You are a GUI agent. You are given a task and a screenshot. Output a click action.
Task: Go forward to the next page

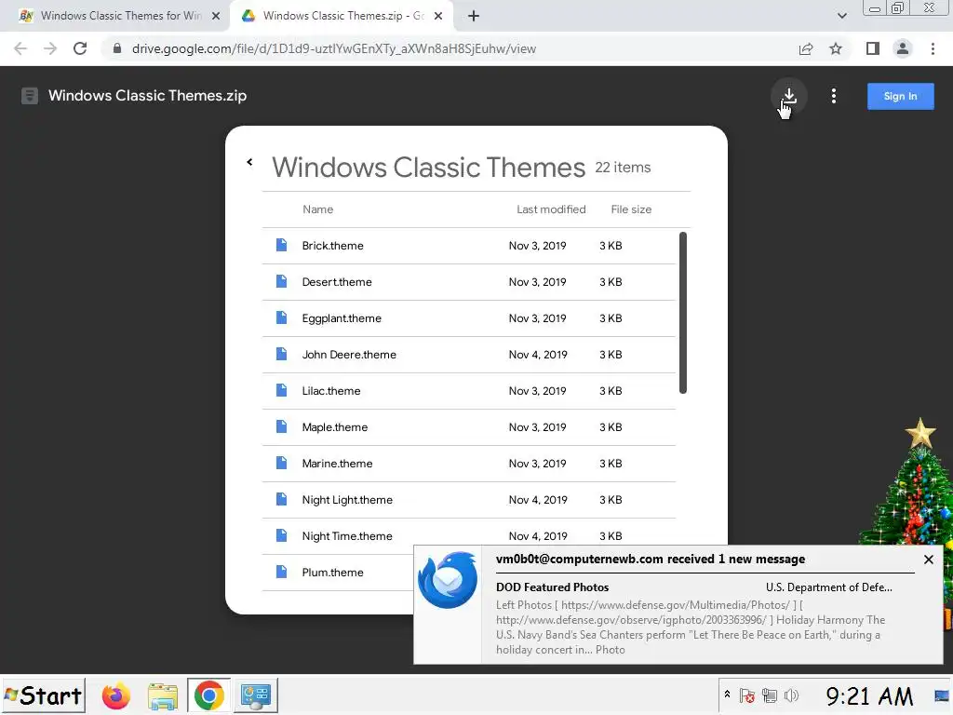[x=50, y=48]
